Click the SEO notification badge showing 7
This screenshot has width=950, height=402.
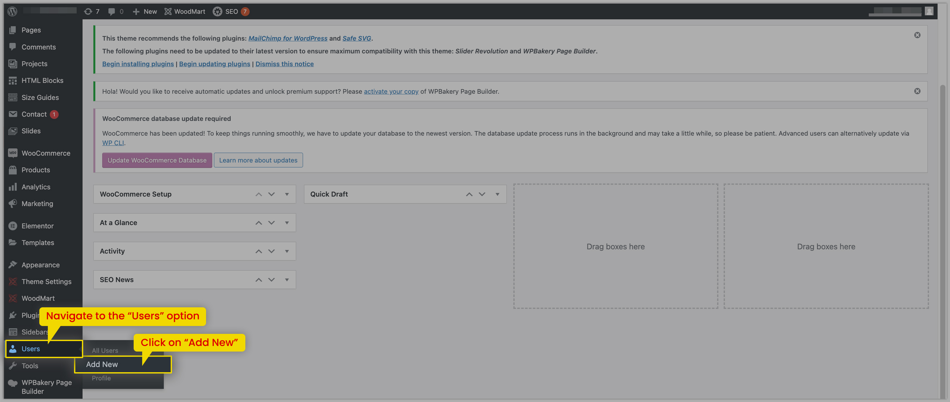coord(245,11)
